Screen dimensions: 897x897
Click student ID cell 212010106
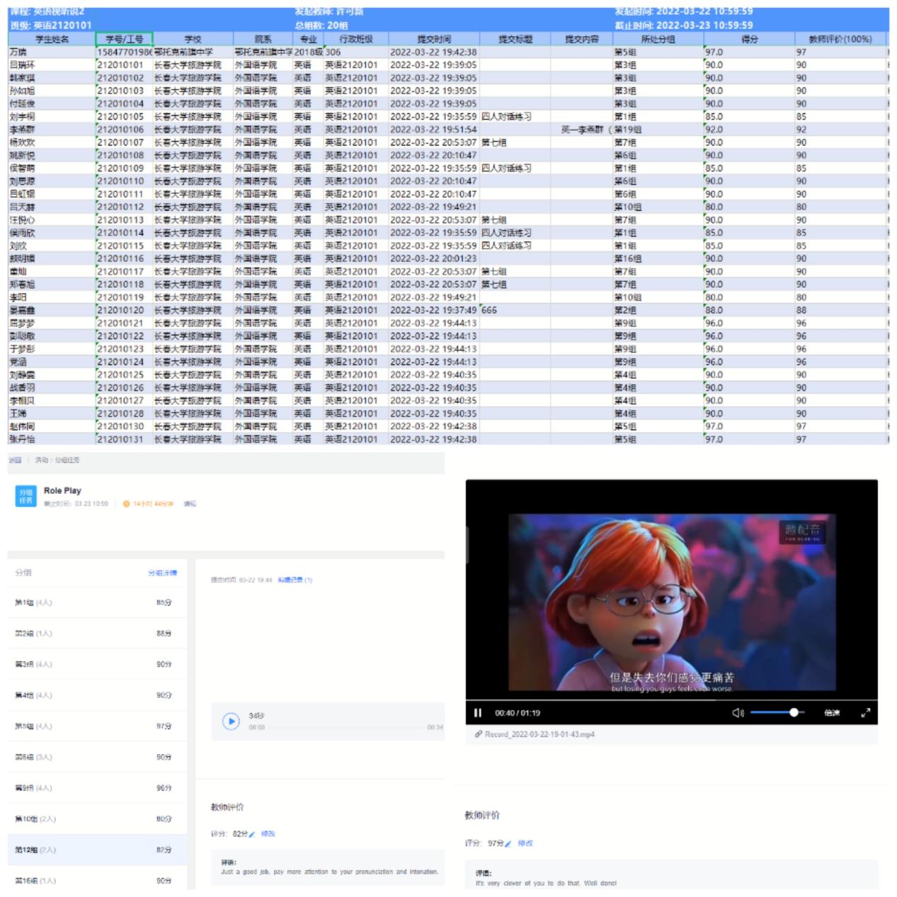(x=124, y=130)
